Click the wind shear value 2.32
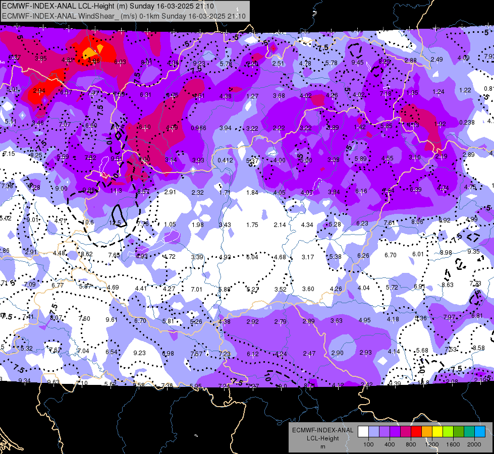494x454 pixels. pos(197,193)
